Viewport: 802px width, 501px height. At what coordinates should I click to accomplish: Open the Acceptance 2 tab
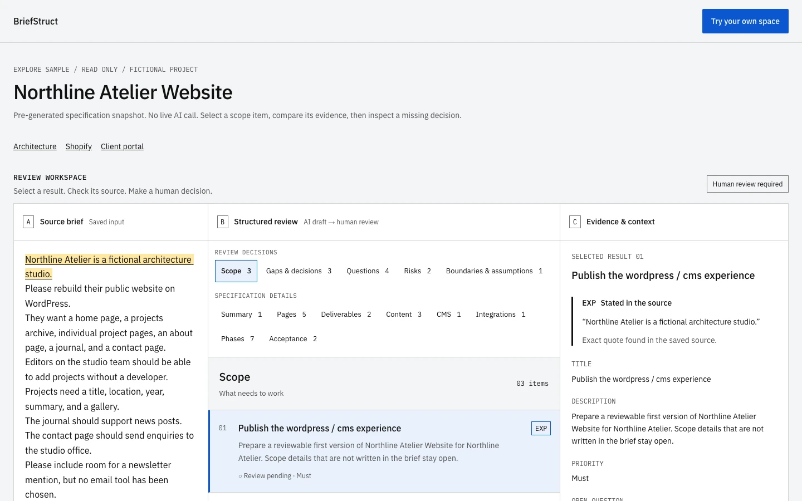click(x=293, y=339)
